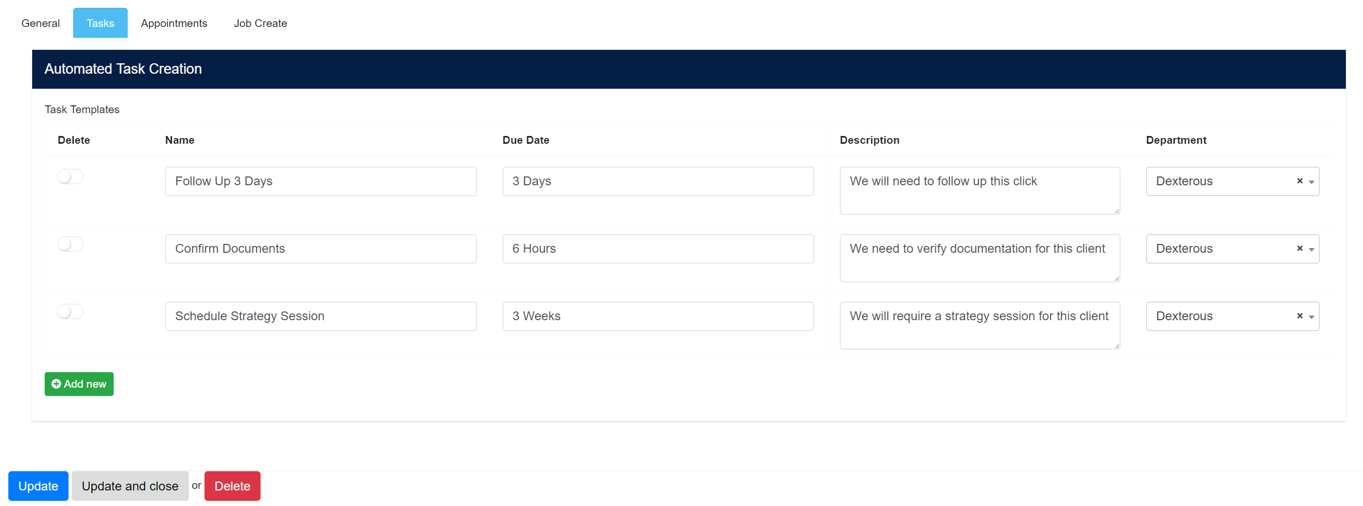Click the green Add new button

(x=79, y=384)
